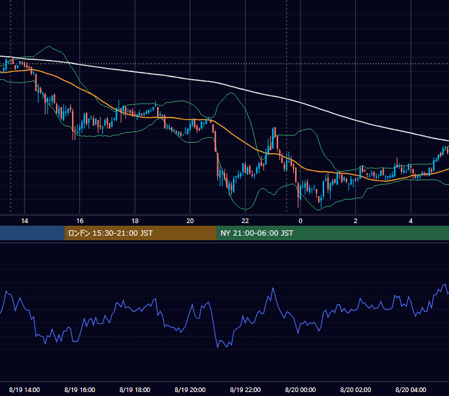Click the 8/19 20:00 time label
The width and height of the screenshot is (449, 396).
coord(190,389)
